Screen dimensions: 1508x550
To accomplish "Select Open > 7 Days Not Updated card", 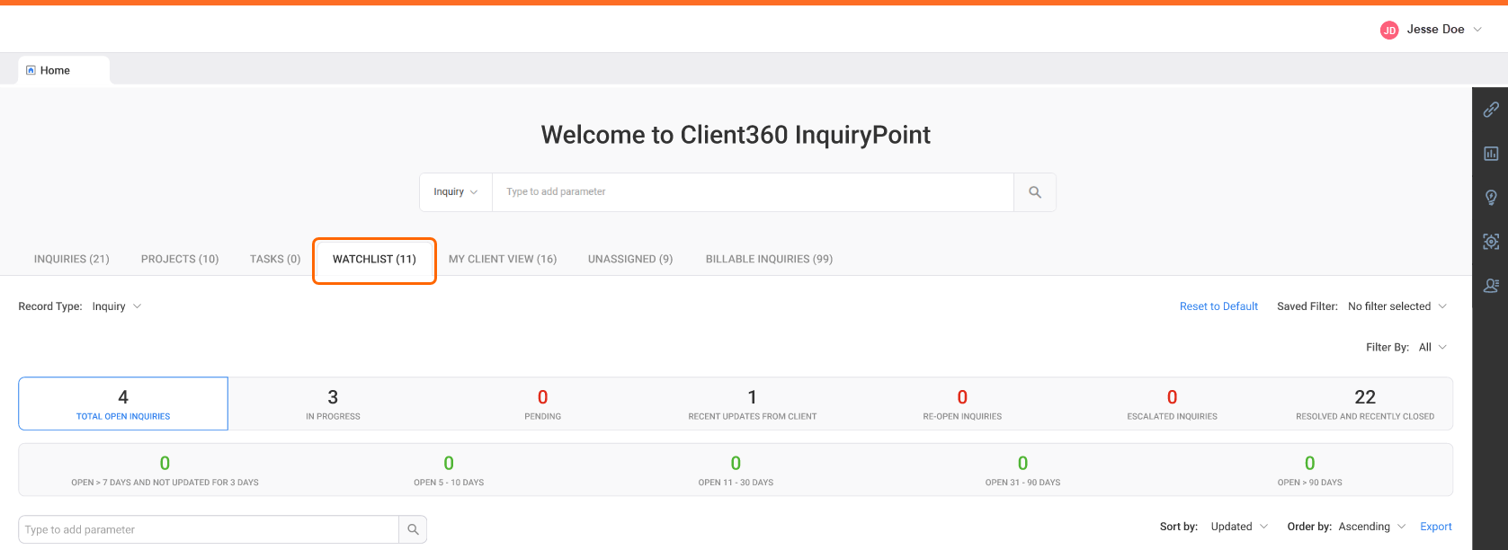I will pyautogui.click(x=165, y=470).
